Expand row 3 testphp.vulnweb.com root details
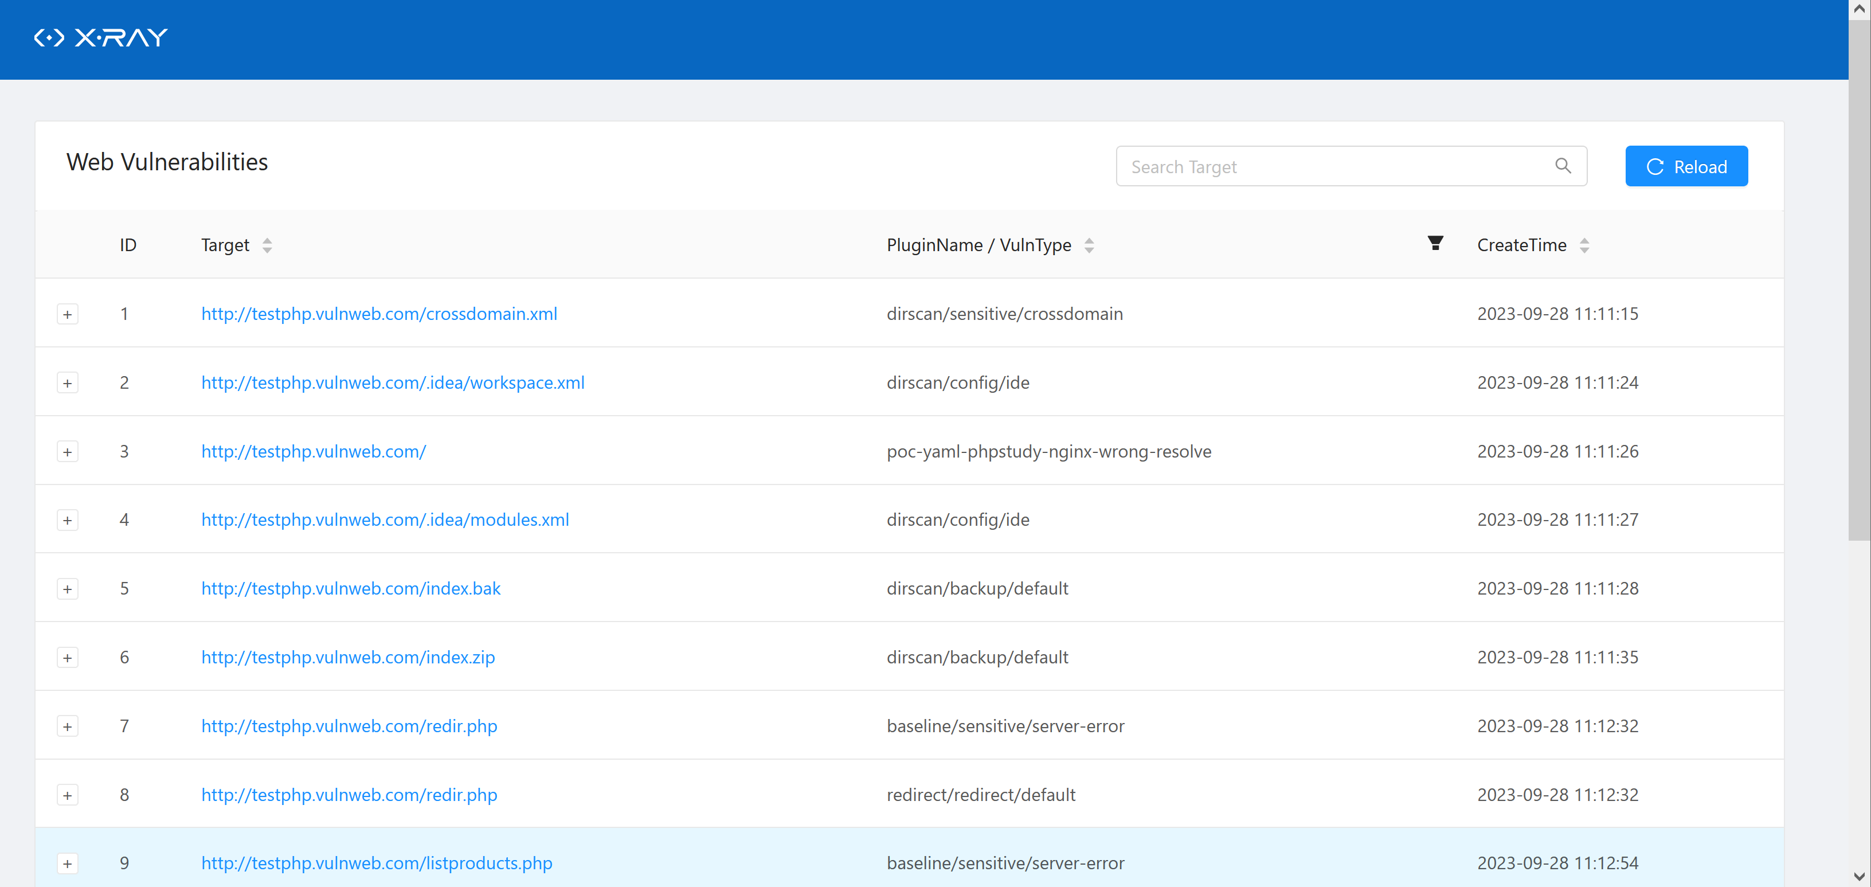Viewport: 1871px width, 887px height. pyautogui.click(x=68, y=452)
